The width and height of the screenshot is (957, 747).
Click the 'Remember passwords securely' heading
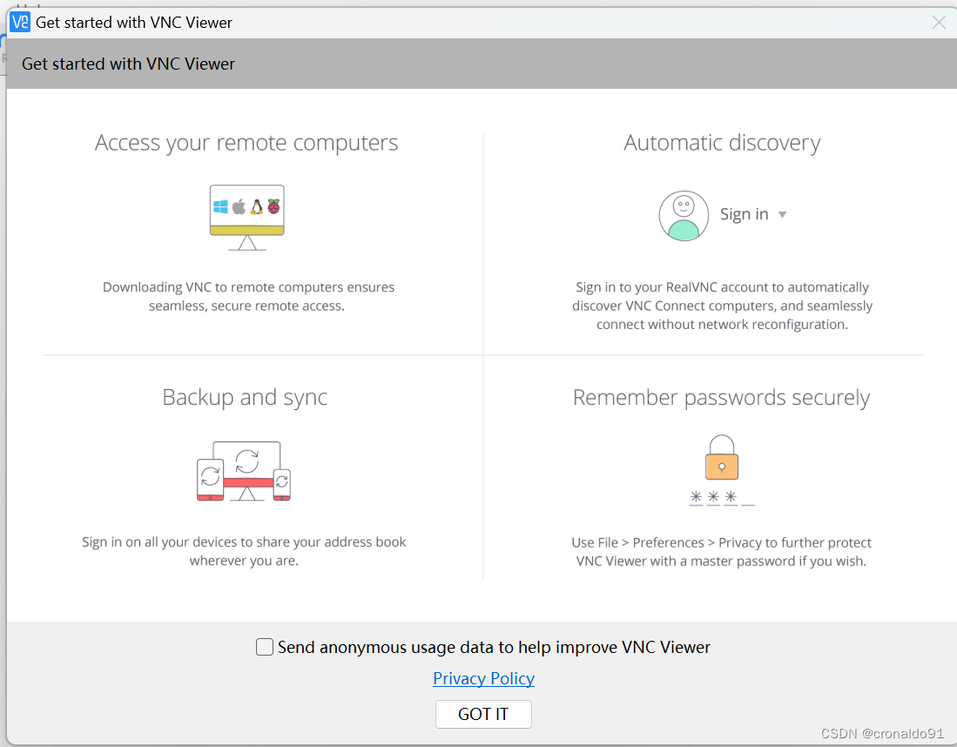(721, 397)
